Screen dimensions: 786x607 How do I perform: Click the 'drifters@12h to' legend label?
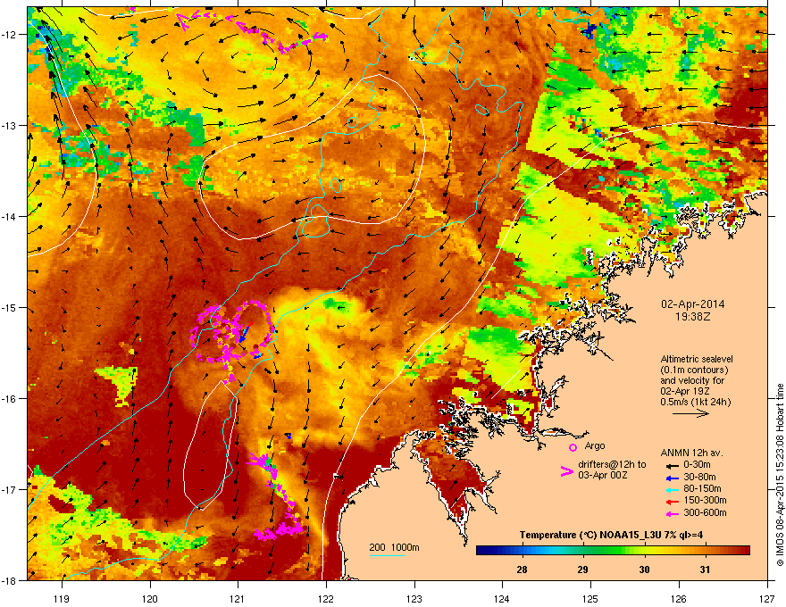click(x=612, y=465)
